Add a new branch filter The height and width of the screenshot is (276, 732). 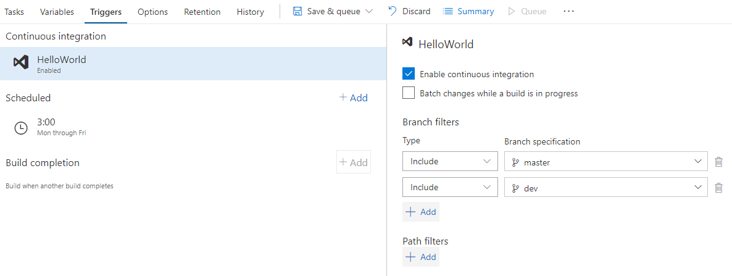pyautogui.click(x=421, y=212)
